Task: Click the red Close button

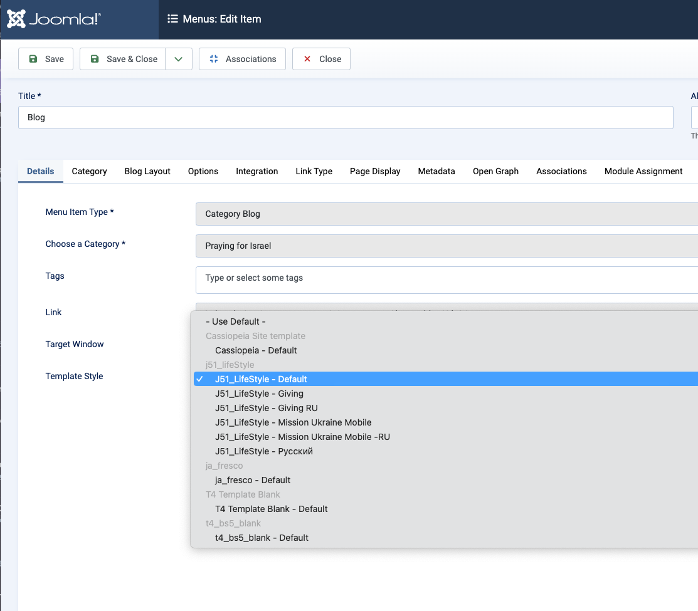Action: point(321,59)
